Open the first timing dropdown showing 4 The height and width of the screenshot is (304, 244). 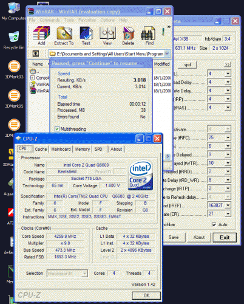tap(228, 74)
